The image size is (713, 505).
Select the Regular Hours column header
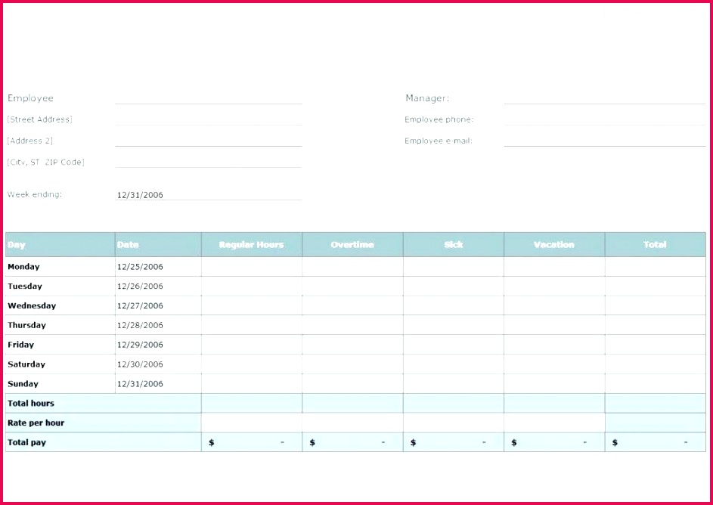tap(252, 244)
